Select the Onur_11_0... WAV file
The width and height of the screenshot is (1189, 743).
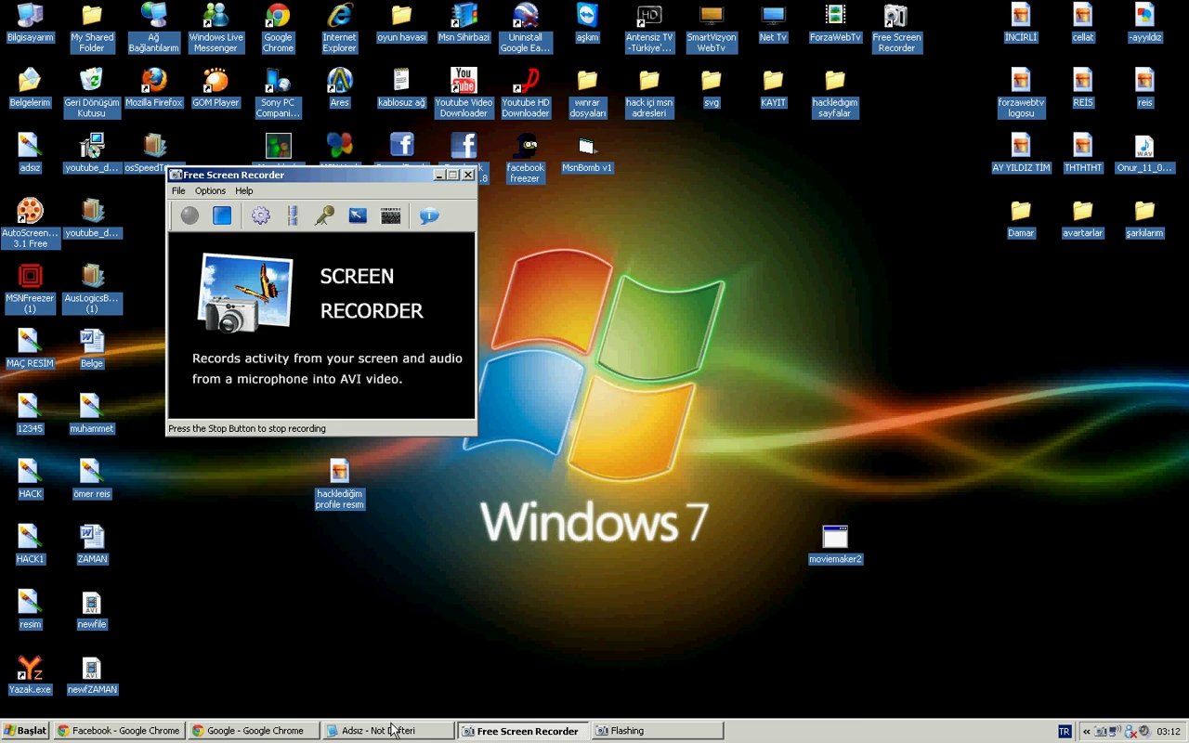click(x=1144, y=154)
